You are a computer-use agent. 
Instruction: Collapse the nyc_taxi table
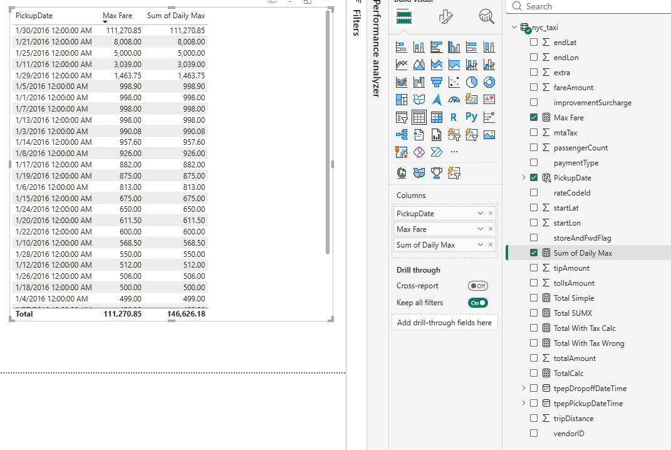514,27
